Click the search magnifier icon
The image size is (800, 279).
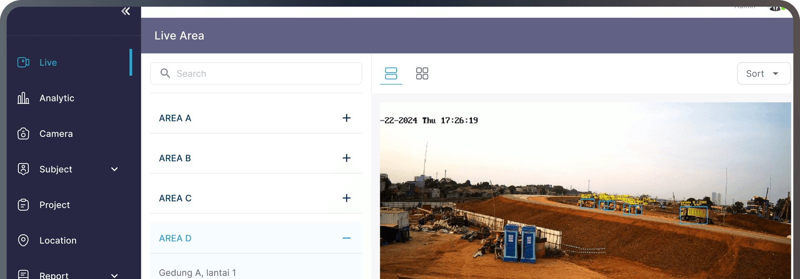[x=165, y=73]
